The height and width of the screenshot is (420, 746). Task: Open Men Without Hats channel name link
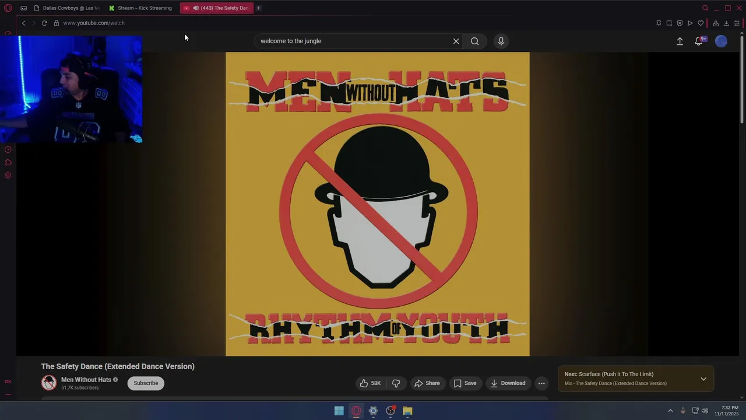click(x=86, y=380)
